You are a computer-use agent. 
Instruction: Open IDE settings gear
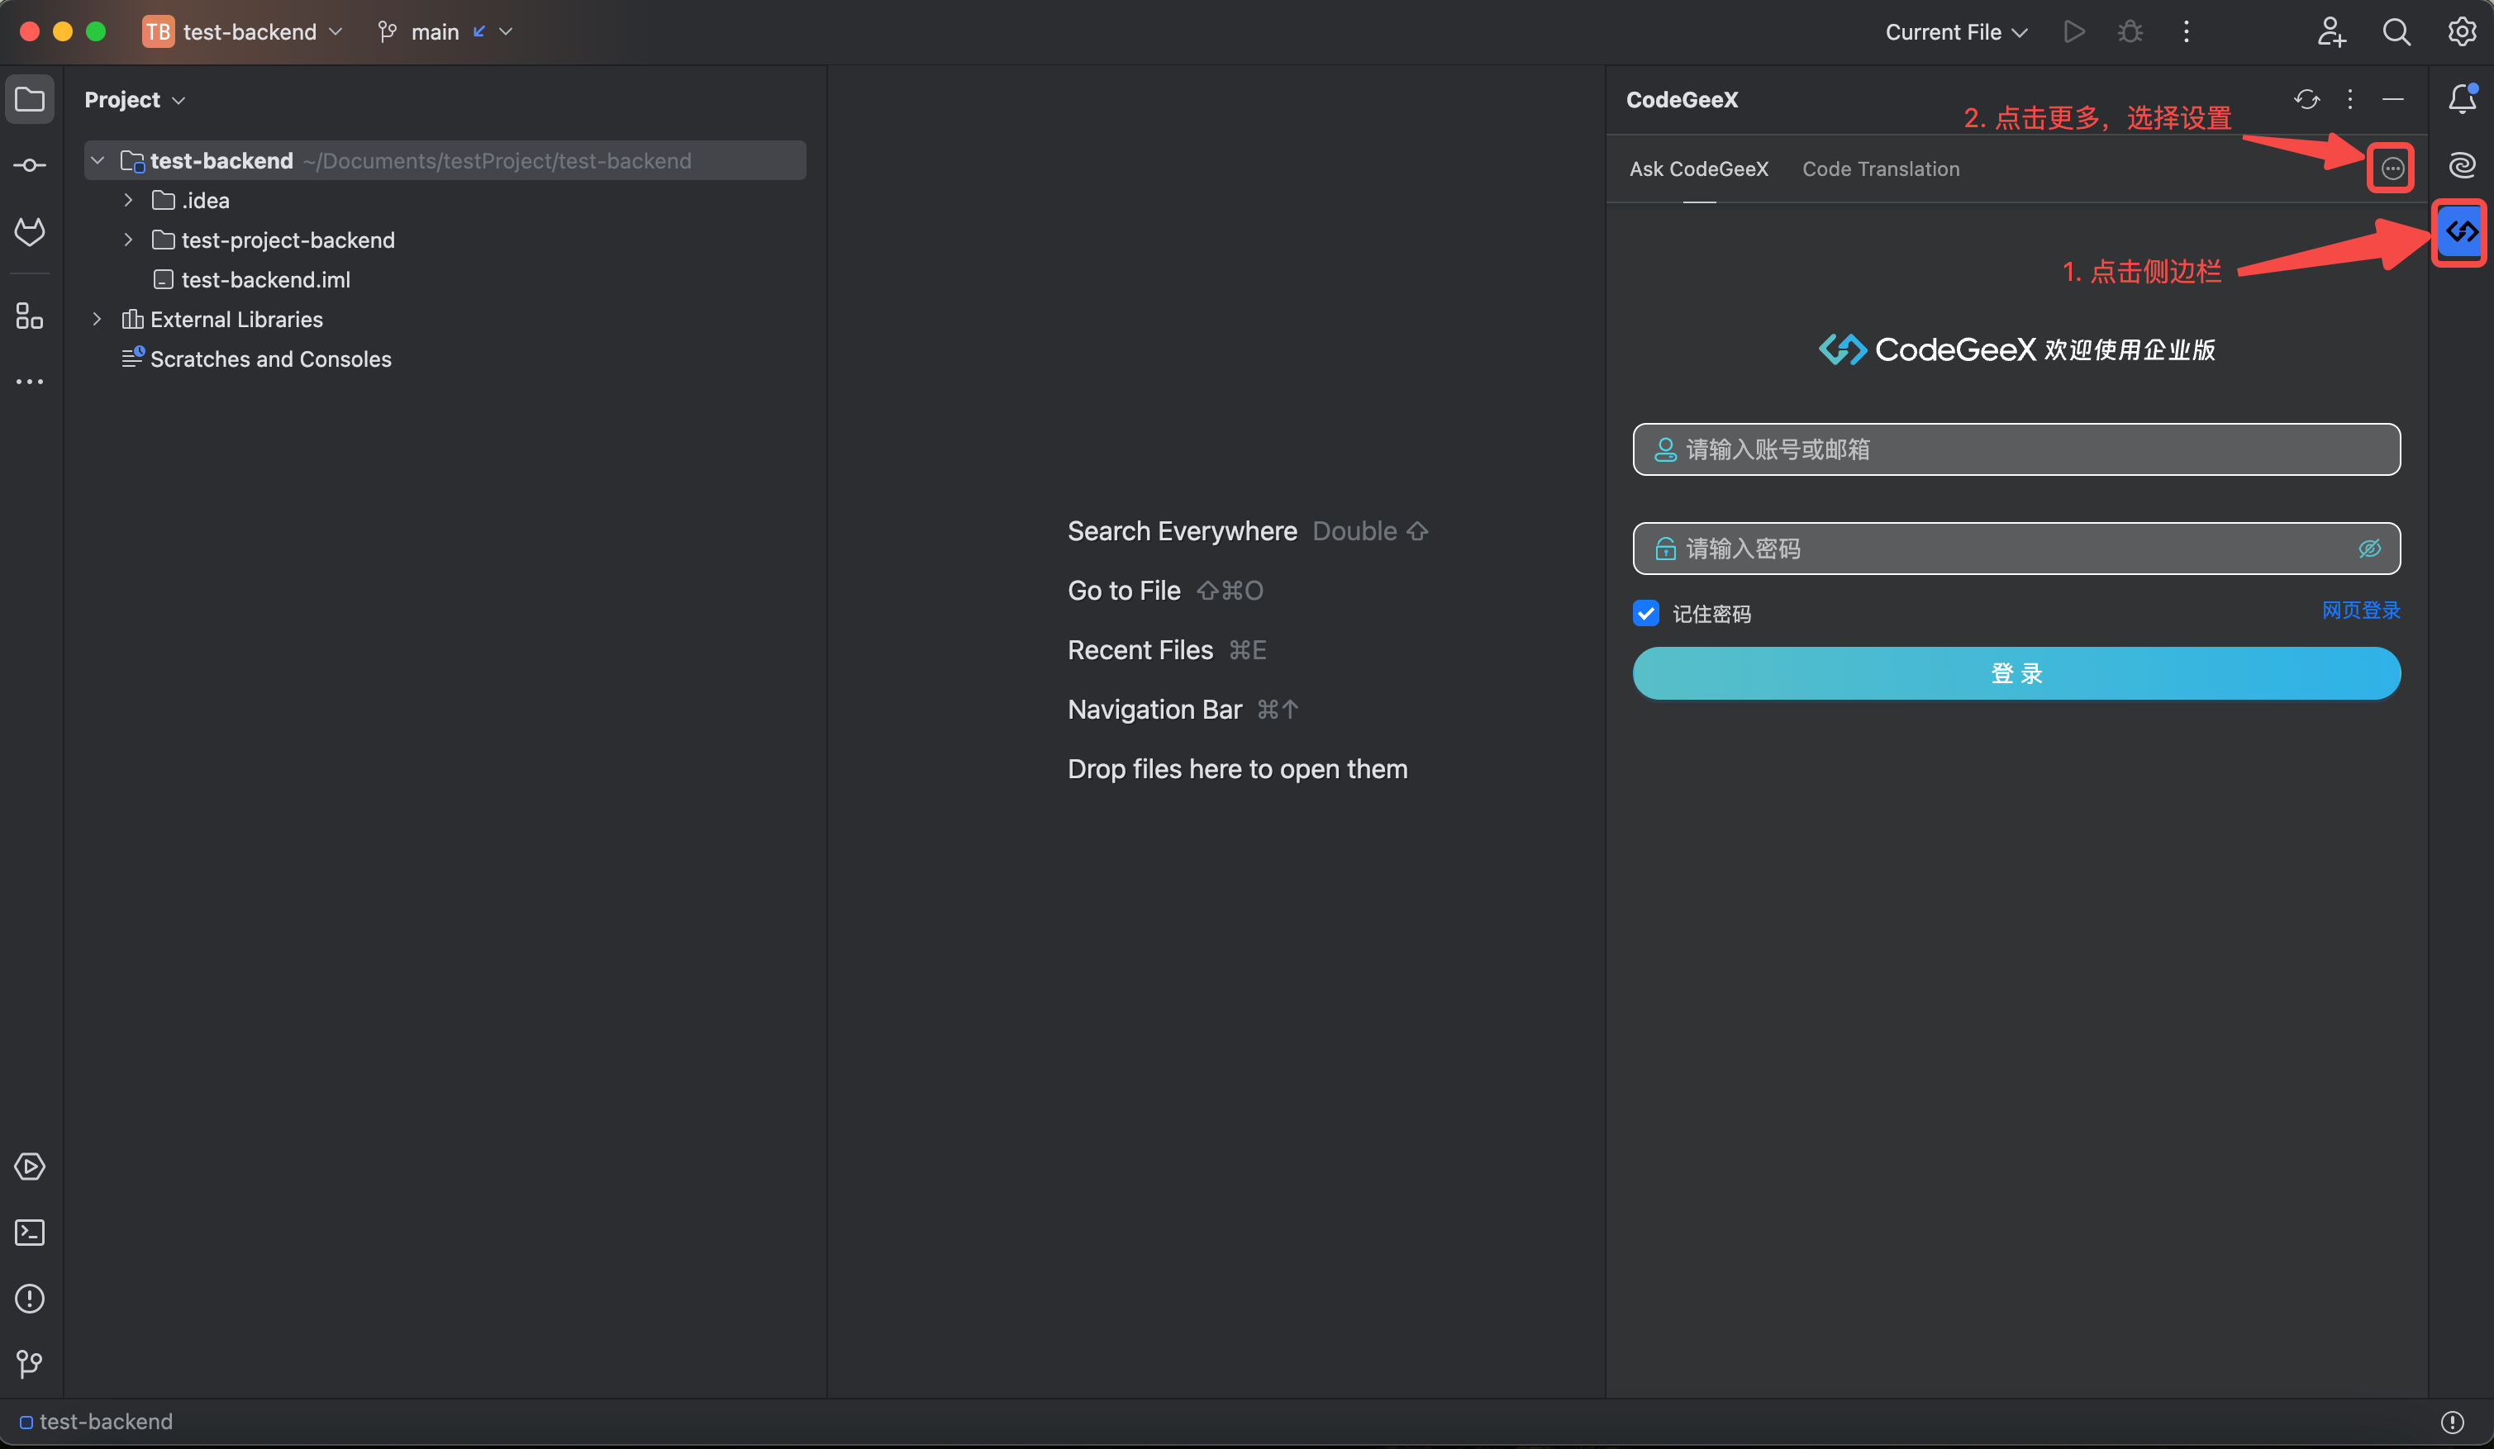pyautogui.click(x=2463, y=31)
